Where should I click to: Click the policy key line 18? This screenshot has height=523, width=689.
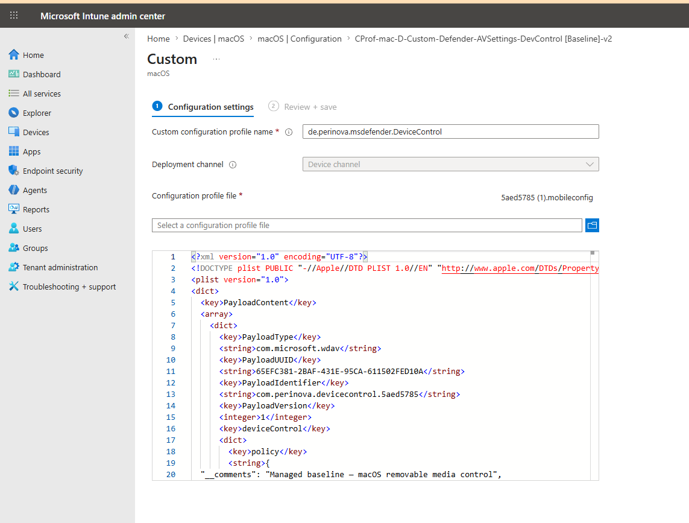pyautogui.click(x=268, y=451)
